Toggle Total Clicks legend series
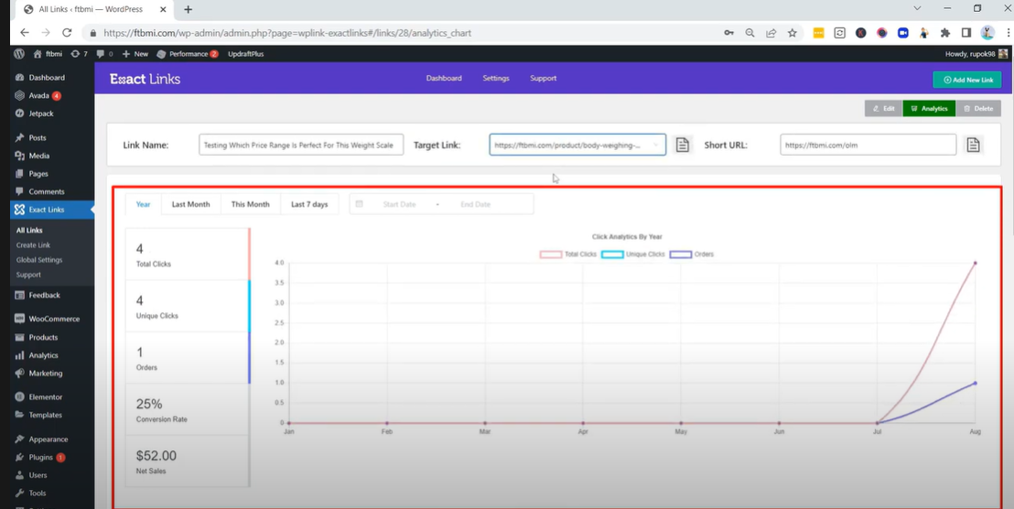 click(x=567, y=254)
